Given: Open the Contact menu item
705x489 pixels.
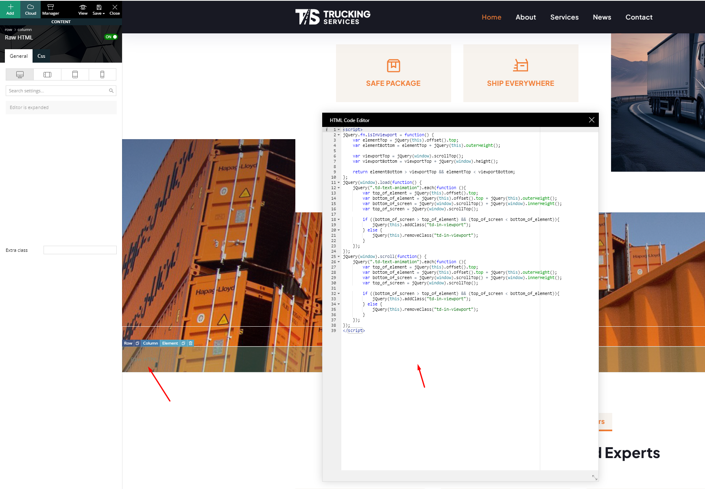Looking at the screenshot, I should [639, 17].
